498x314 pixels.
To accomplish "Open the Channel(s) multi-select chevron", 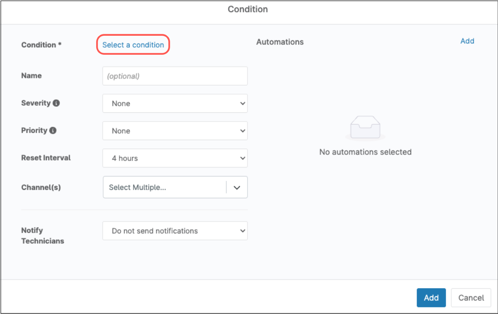I will coord(237,187).
